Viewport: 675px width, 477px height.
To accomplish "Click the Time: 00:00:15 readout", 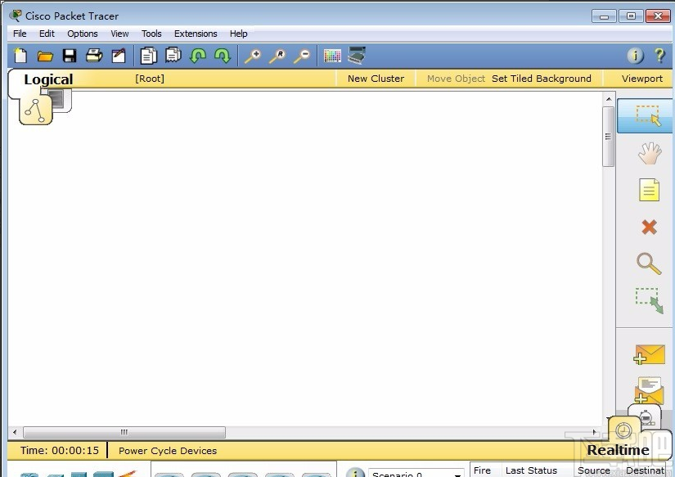I will 60,450.
